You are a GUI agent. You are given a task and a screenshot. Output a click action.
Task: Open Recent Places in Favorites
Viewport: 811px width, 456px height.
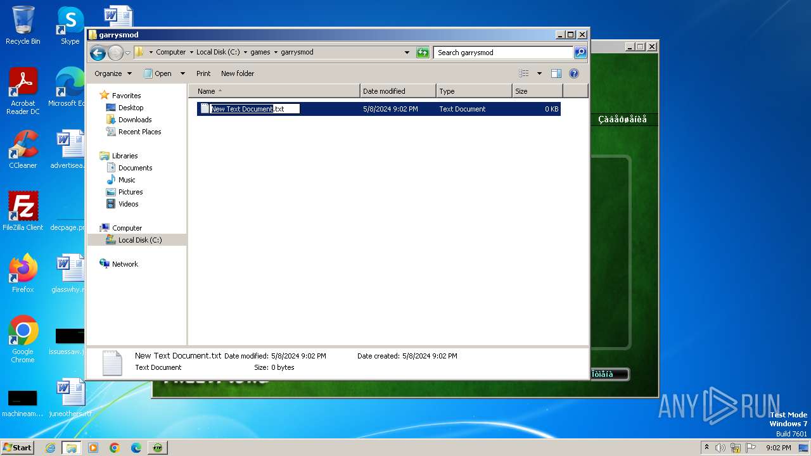point(139,132)
